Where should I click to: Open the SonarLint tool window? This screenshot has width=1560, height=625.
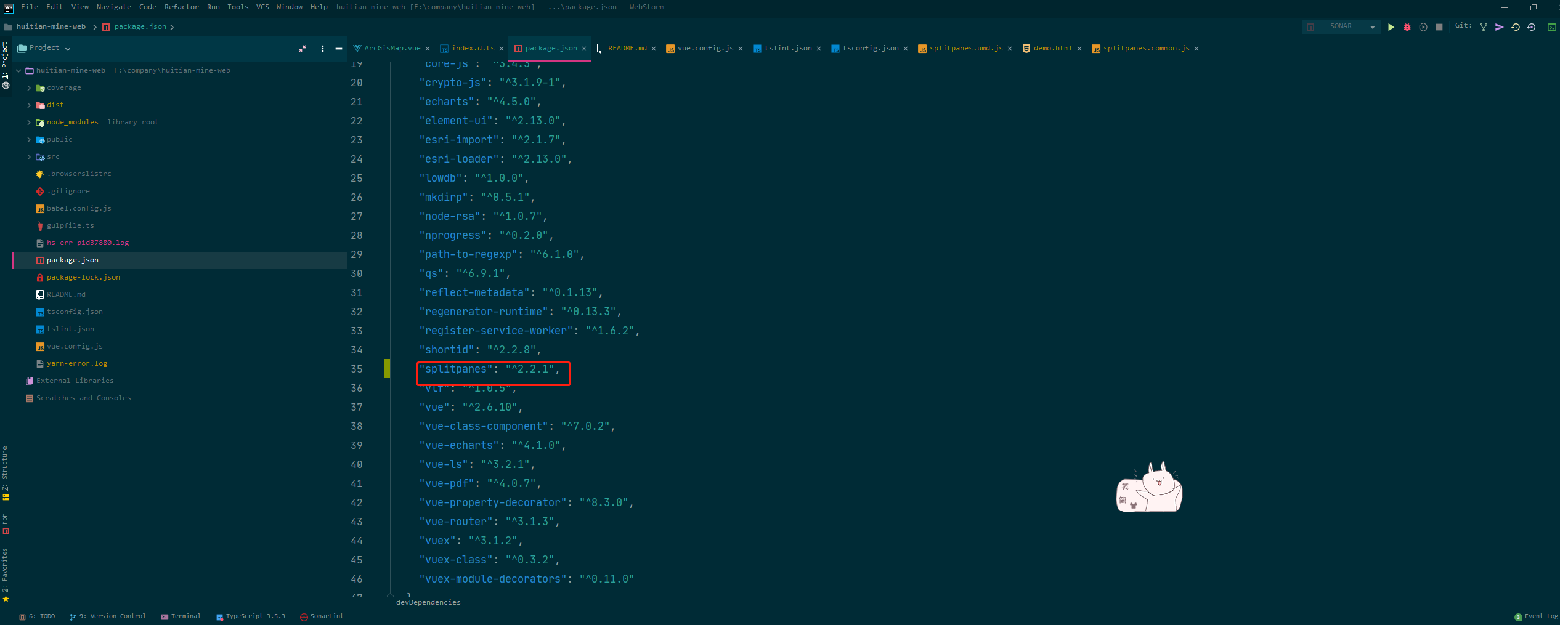pyautogui.click(x=322, y=616)
